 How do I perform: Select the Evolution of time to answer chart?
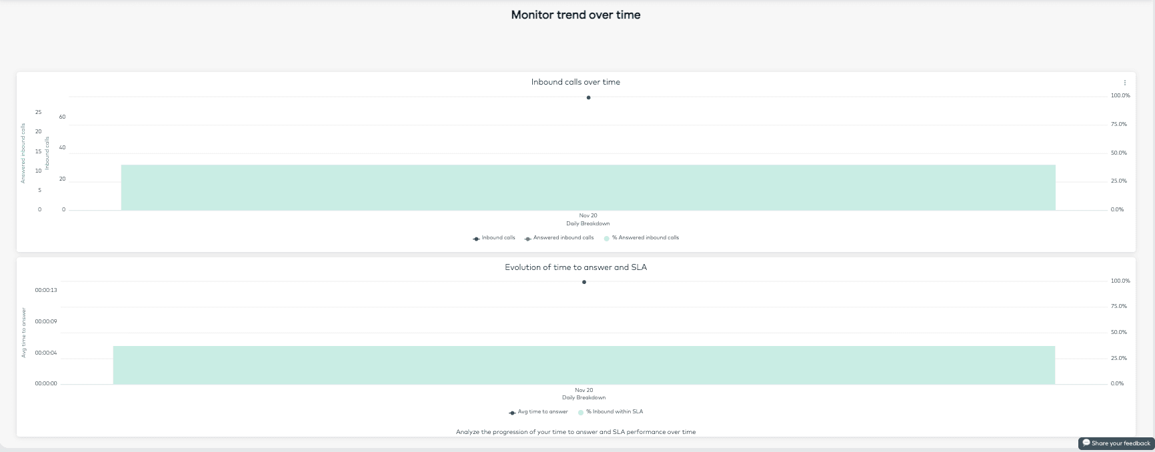pyautogui.click(x=575, y=267)
